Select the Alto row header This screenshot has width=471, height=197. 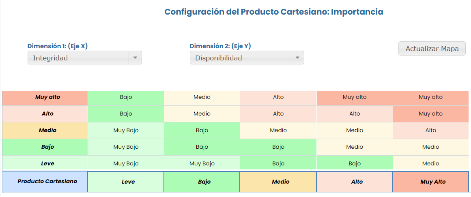(x=45, y=114)
